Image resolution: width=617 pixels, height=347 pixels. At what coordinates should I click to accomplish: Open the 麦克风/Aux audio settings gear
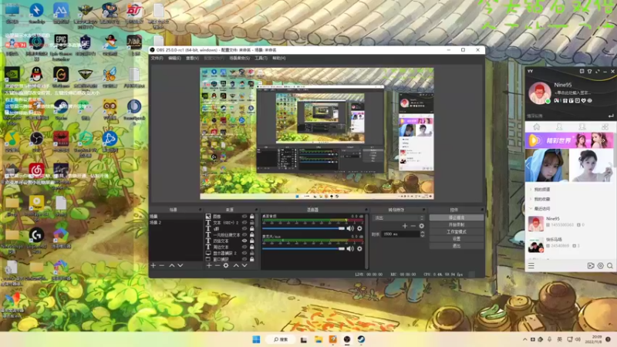click(x=359, y=248)
